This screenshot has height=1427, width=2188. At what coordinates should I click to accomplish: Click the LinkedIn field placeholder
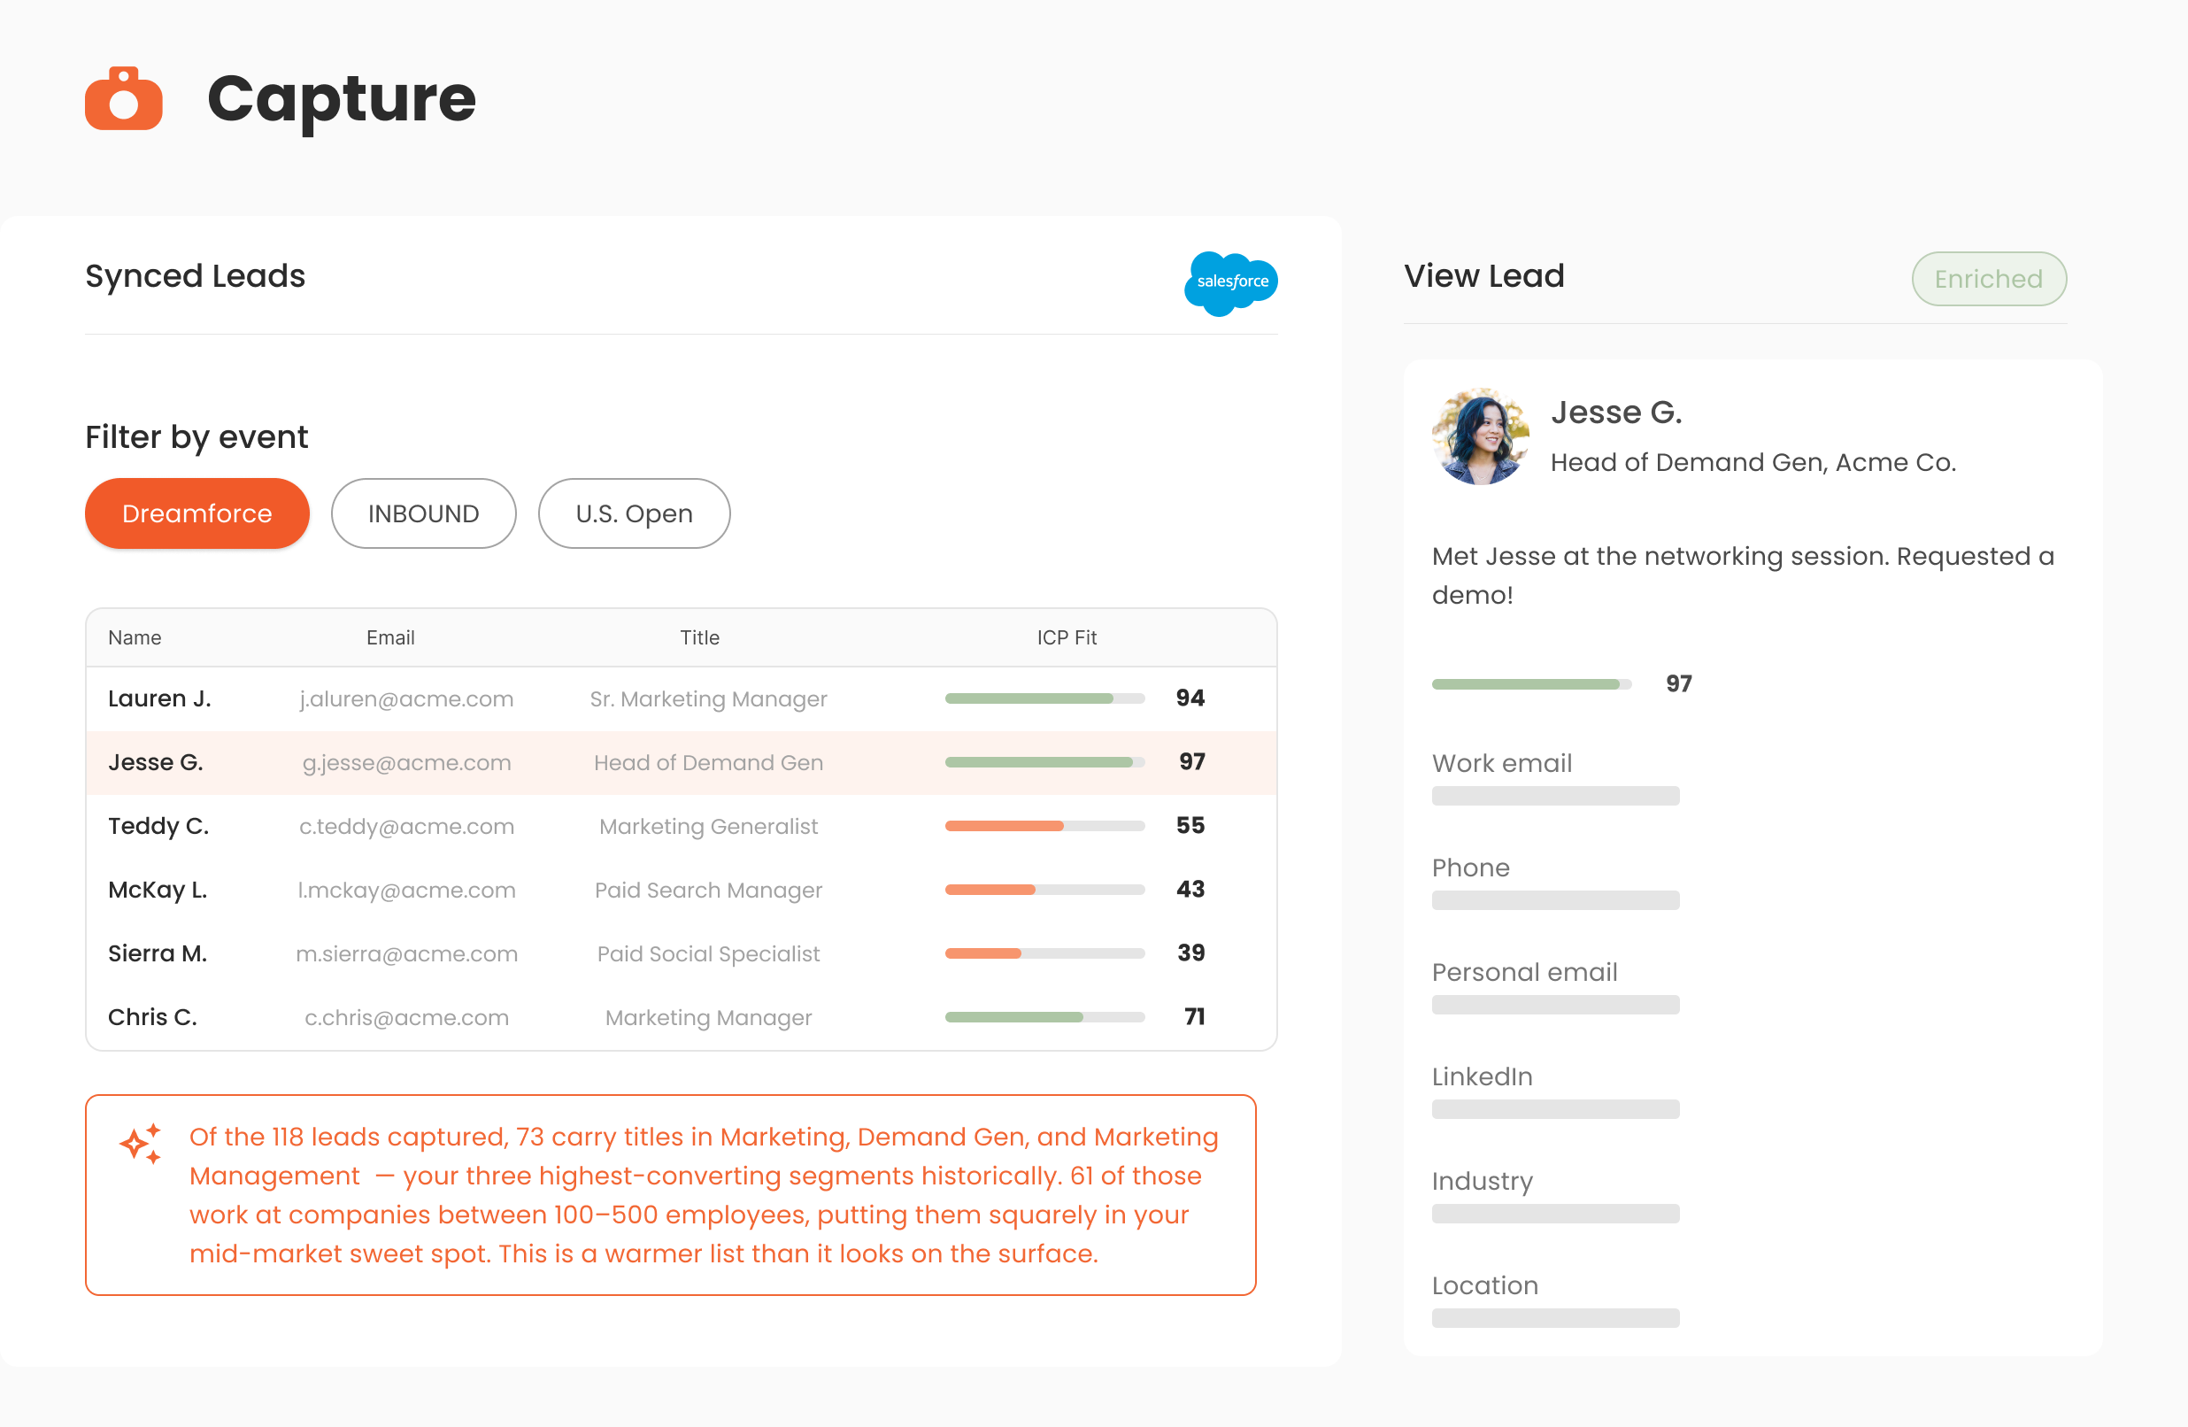[1554, 1109]
